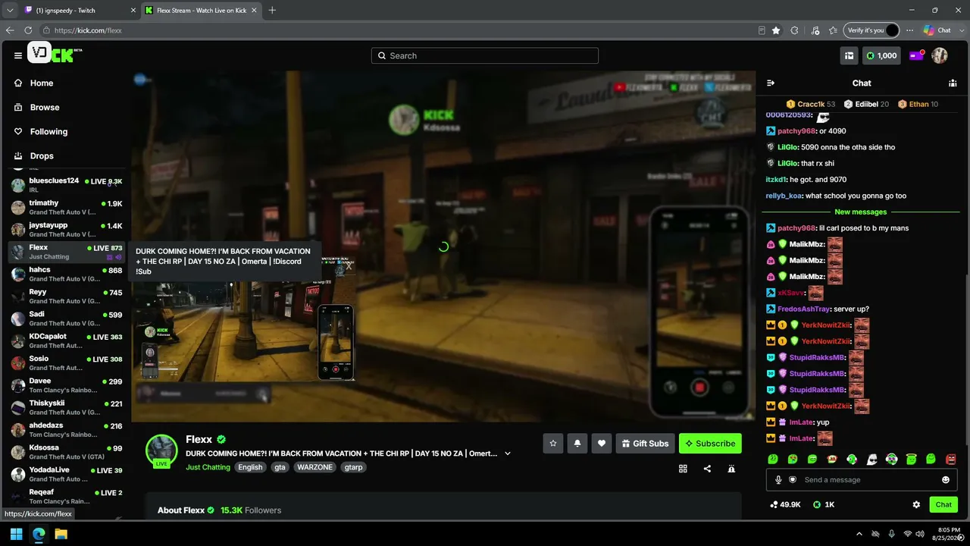Viewport: 970px width, 546px height.
Task: Open the 1,000 KICKs balance button
Action: click(881, 55)
